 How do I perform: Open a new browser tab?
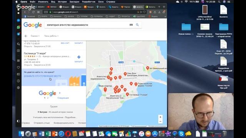(159, 7)
